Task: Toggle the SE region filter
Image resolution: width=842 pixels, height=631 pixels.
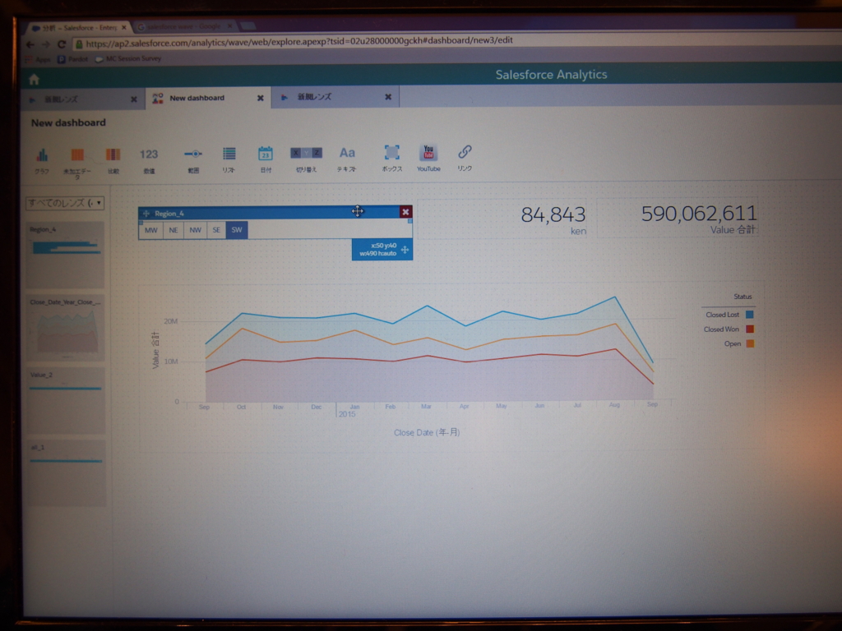Action: (x=216, y=230)
